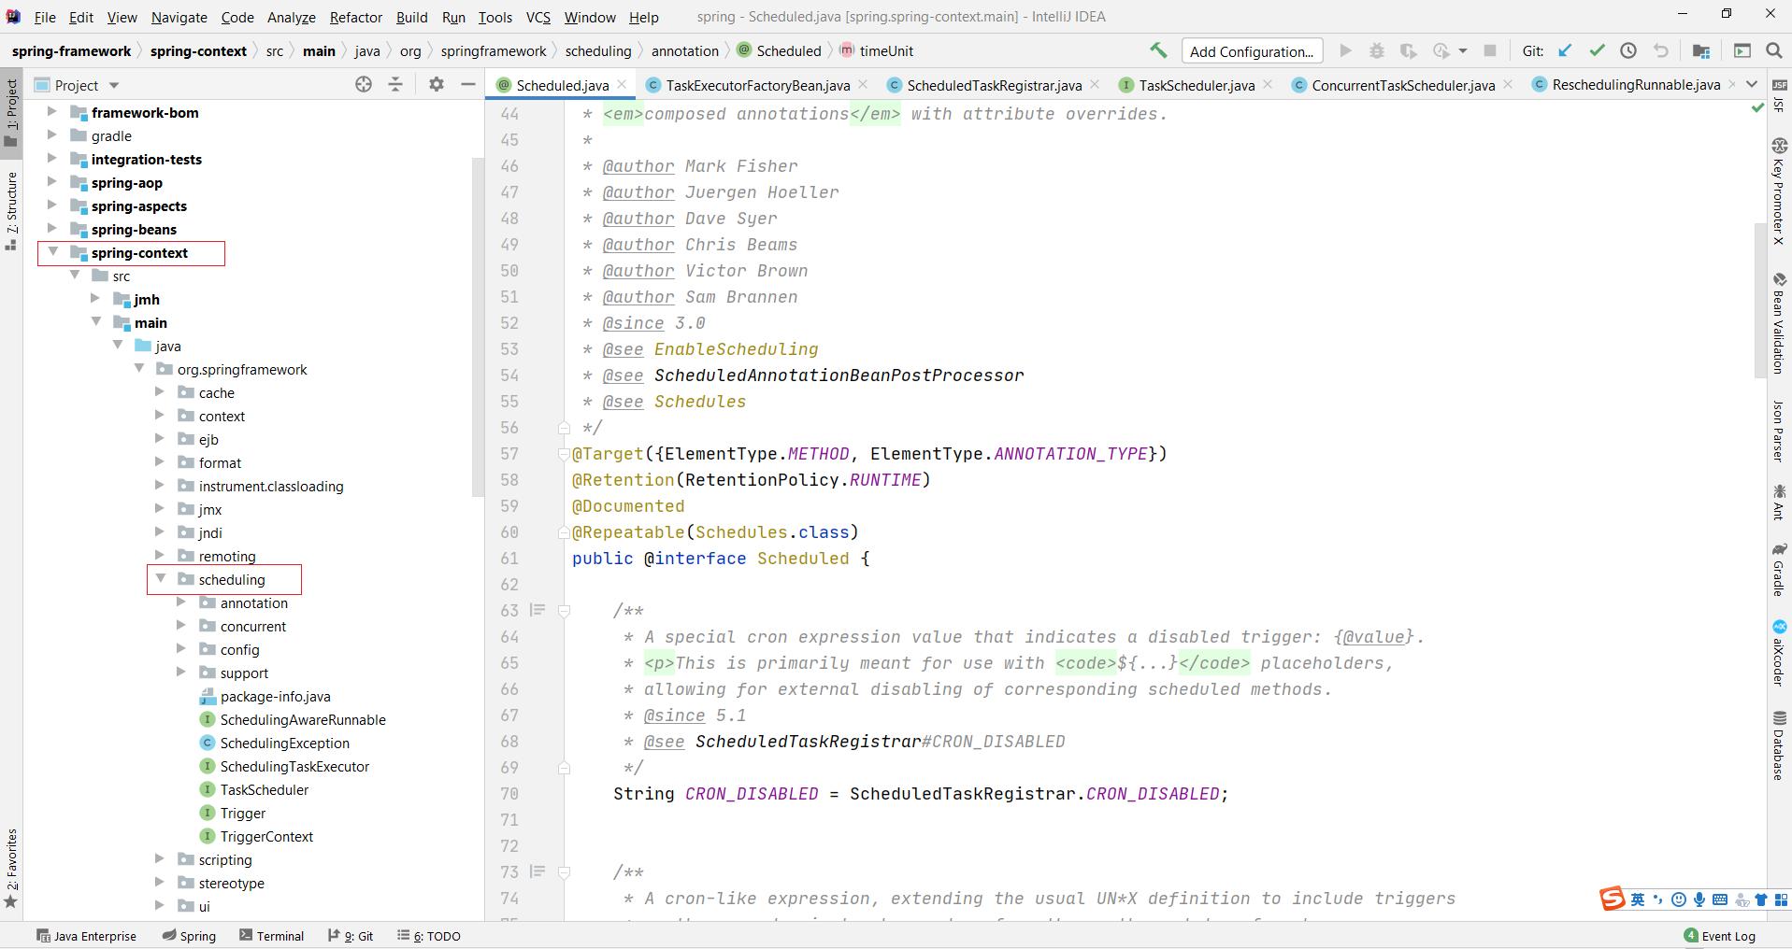Open Project panel gear settings

436,85
